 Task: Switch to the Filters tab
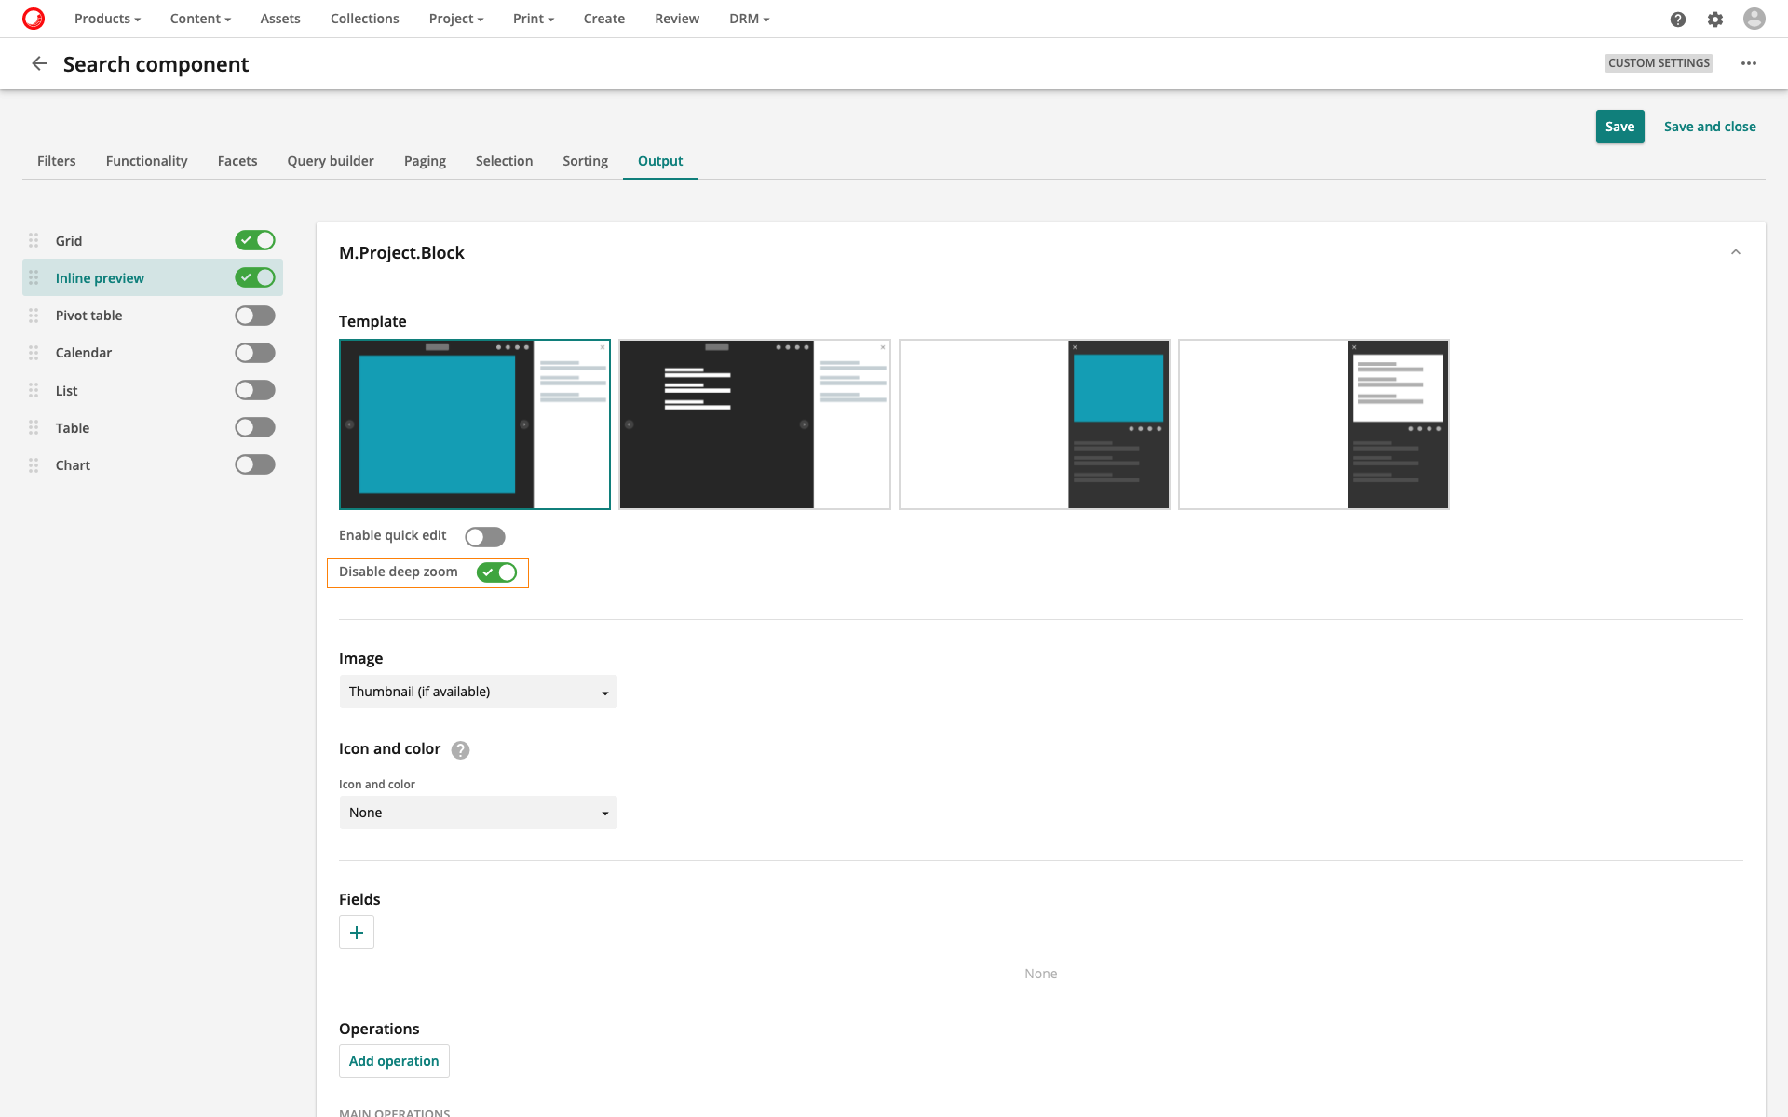coord(57,161)
